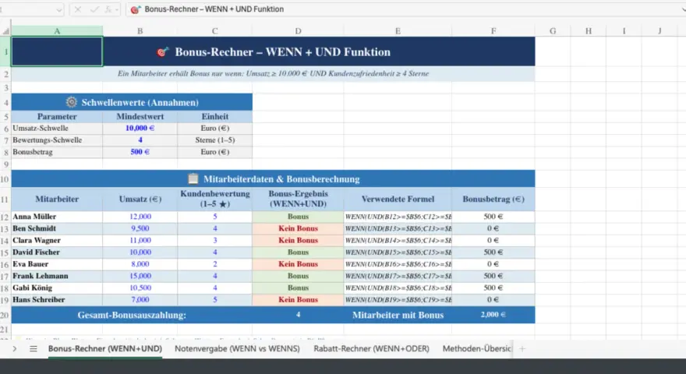The height and width of the screenshot is (374, 686).
Task: Open the insert function fx button
Action: tap(108, 9)
